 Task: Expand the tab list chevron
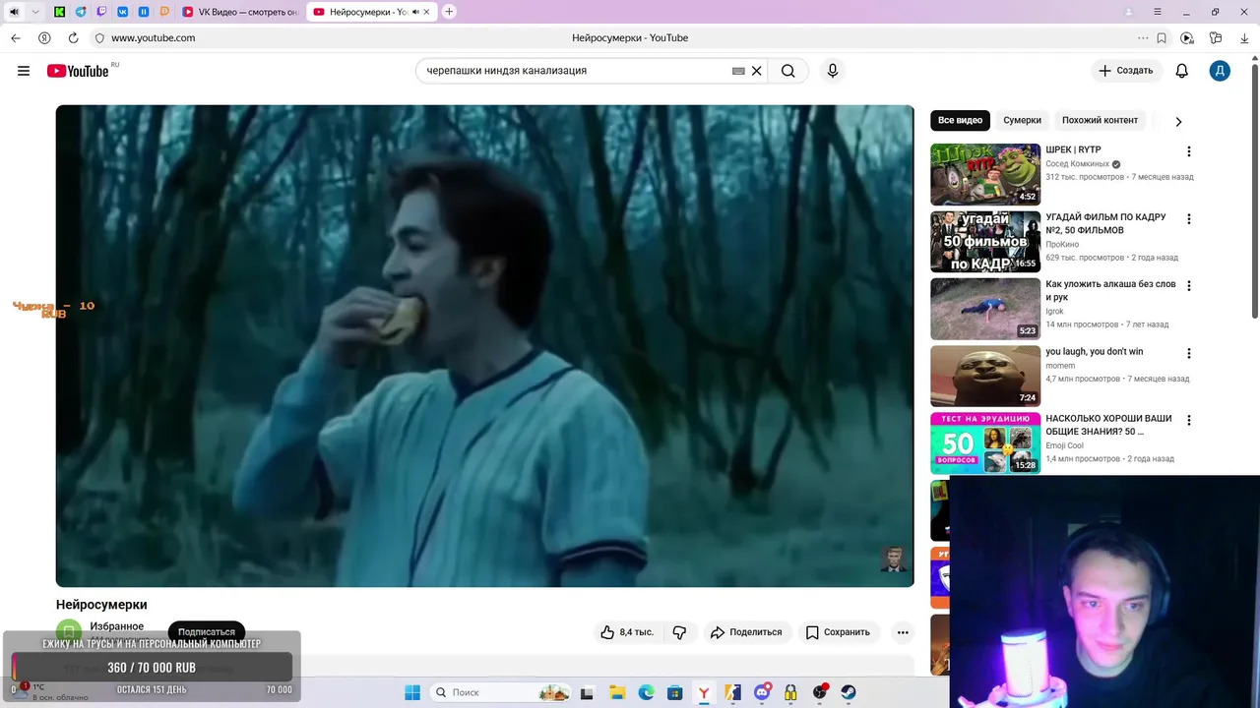[36, 12]
